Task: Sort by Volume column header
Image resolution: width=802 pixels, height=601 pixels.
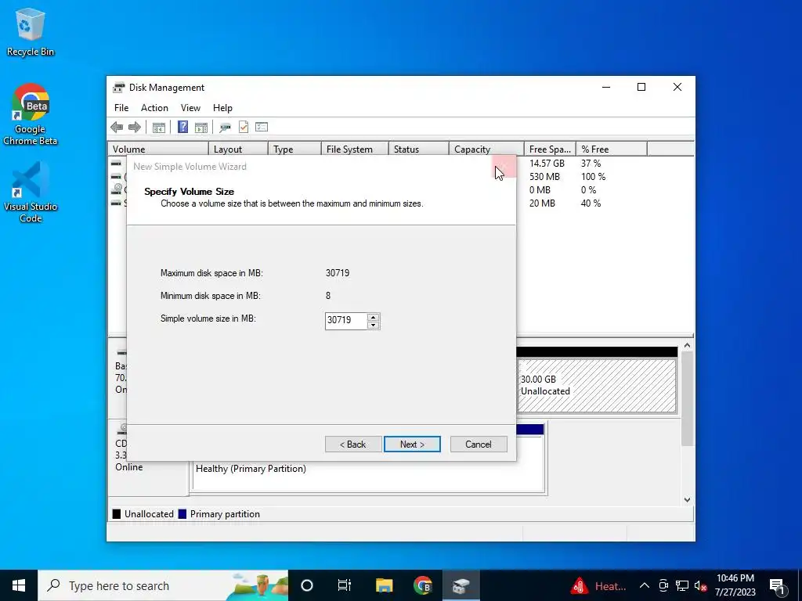Action: [158, 149]
